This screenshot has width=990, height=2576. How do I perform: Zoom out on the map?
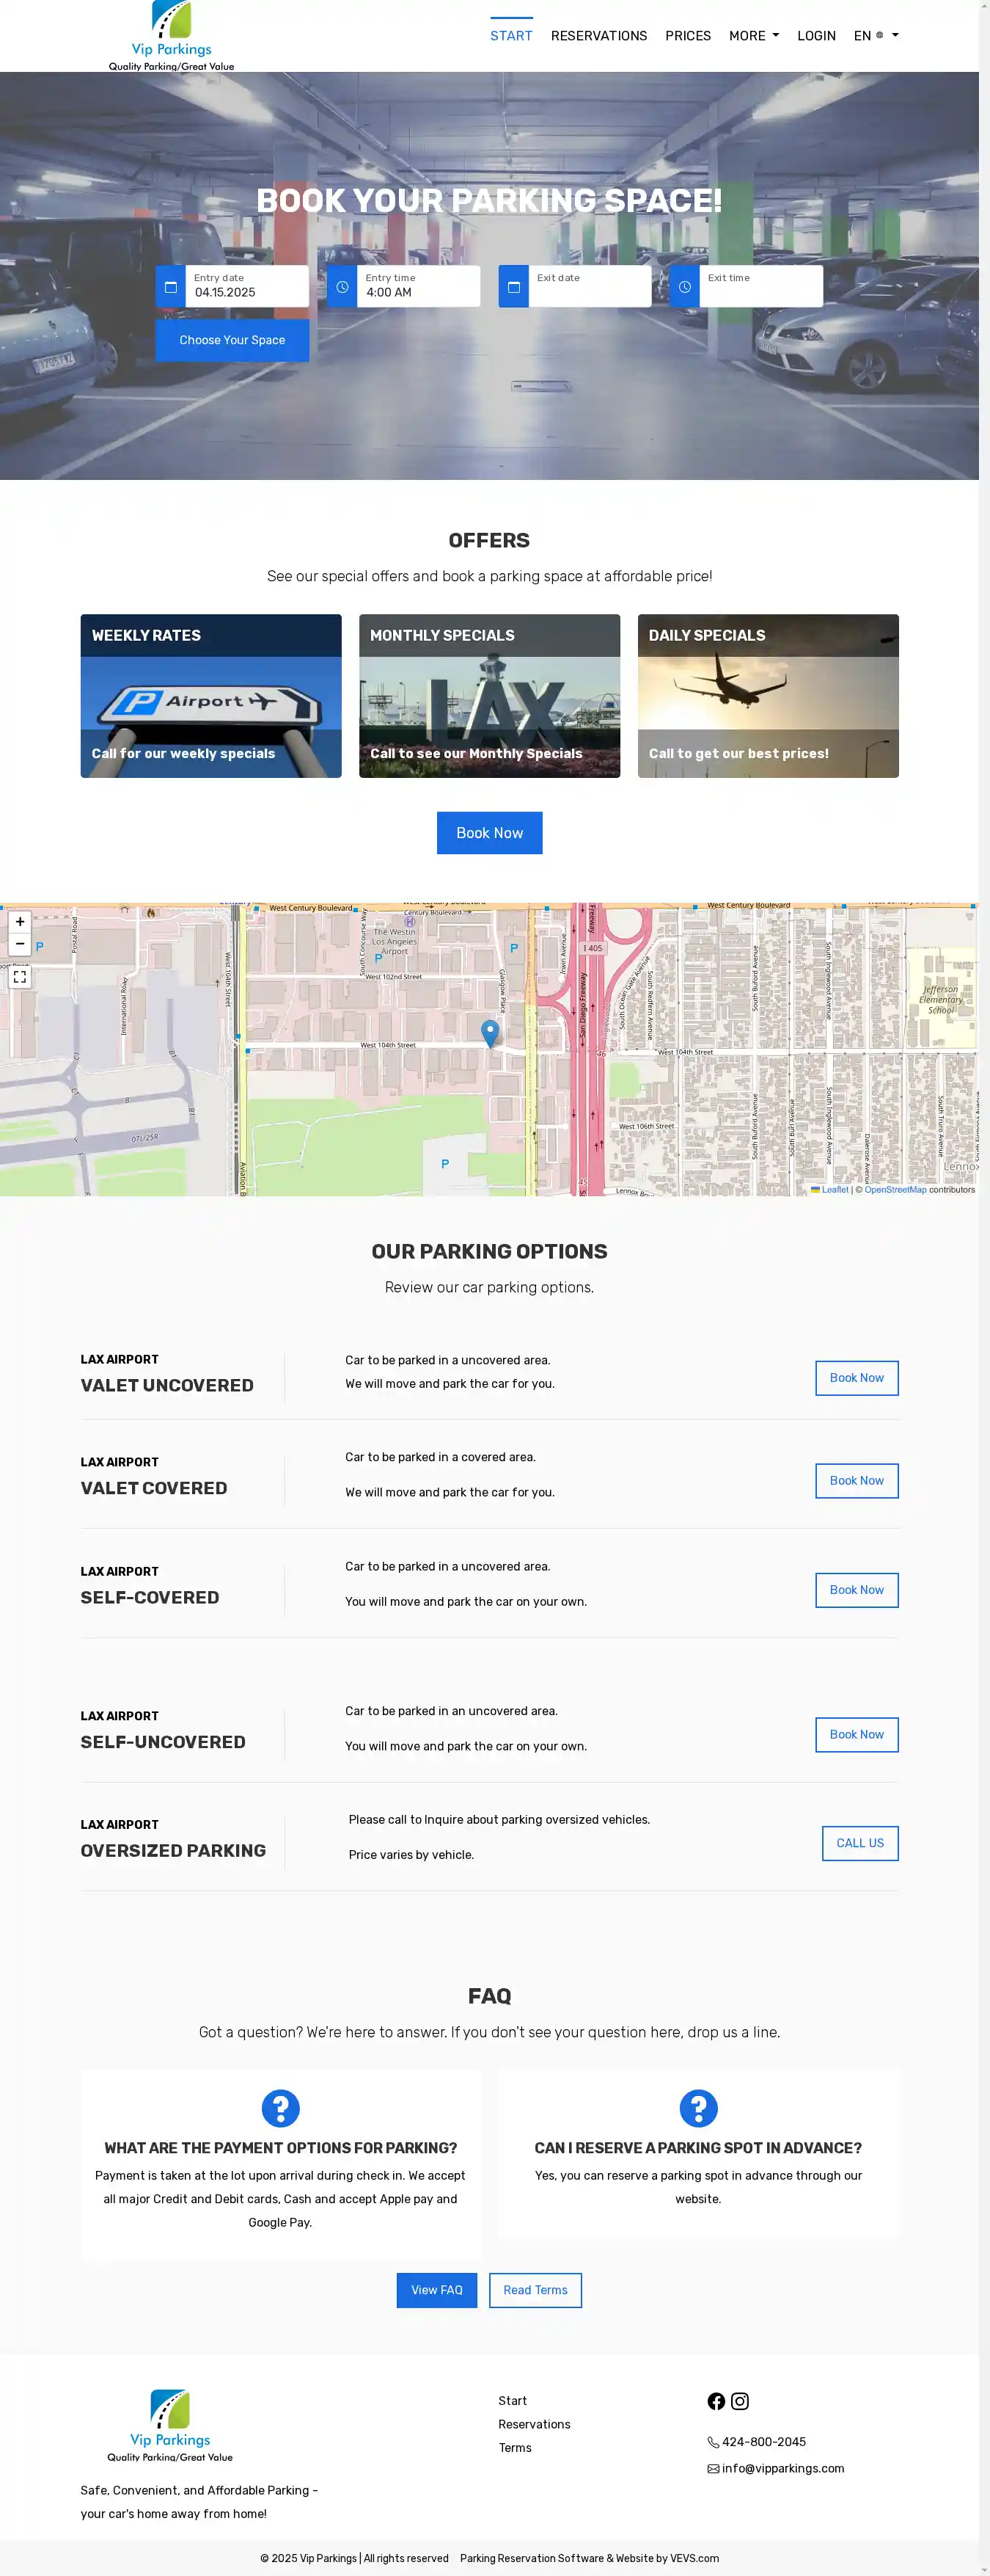[20, 944]
